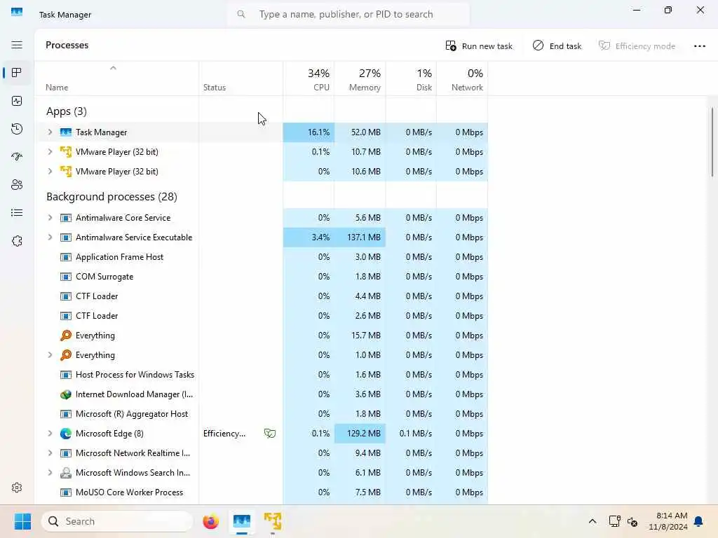Open notifications bell in taskbar
The image size is (718, 538).
pos(698,521)
